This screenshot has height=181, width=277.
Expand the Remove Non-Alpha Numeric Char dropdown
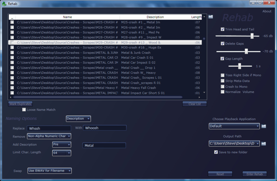pos(49,136)
